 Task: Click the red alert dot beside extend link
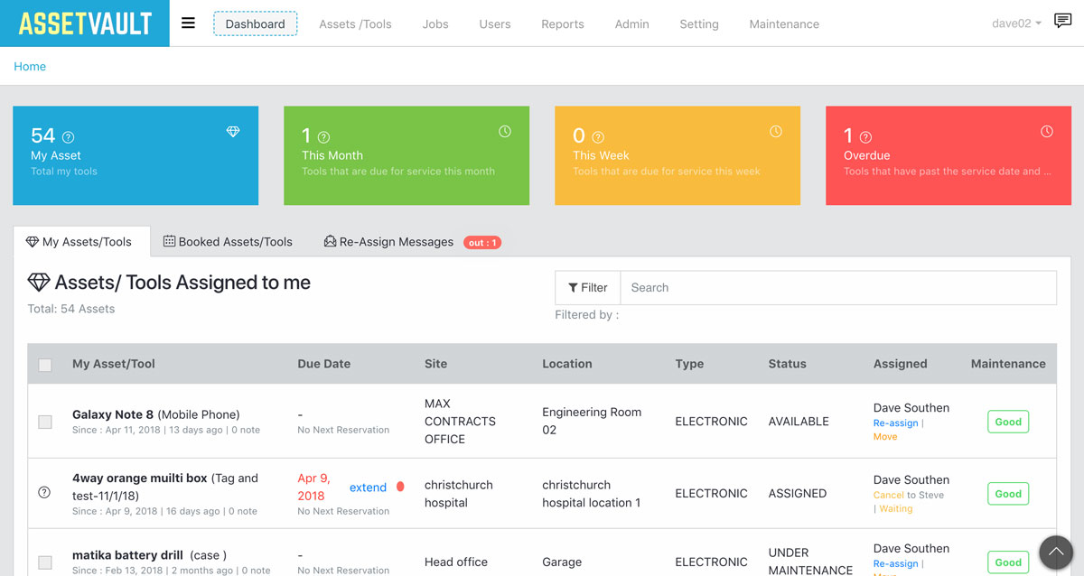click(399, 486)
